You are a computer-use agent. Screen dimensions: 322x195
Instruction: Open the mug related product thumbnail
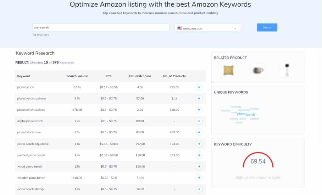(x=257, y=70)
